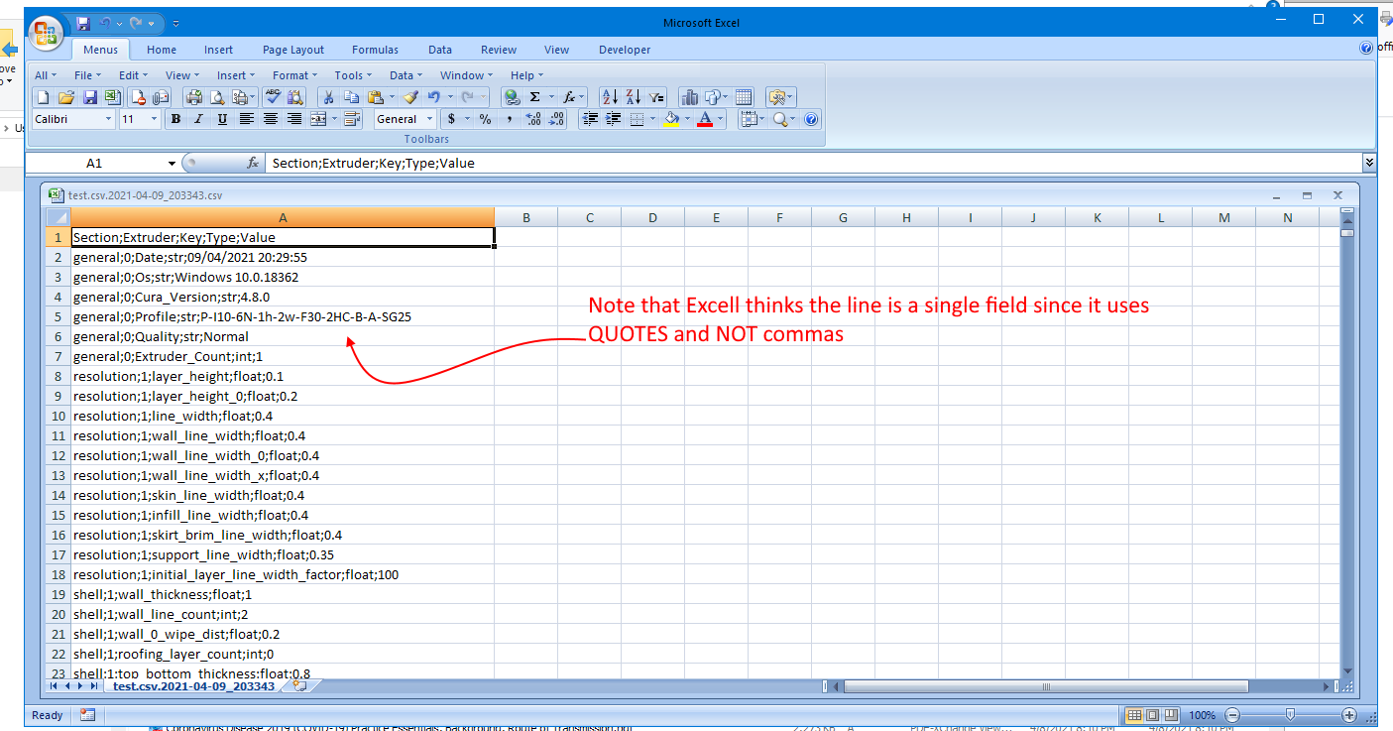Toggle underline formatting

click(x=223, y=118)
